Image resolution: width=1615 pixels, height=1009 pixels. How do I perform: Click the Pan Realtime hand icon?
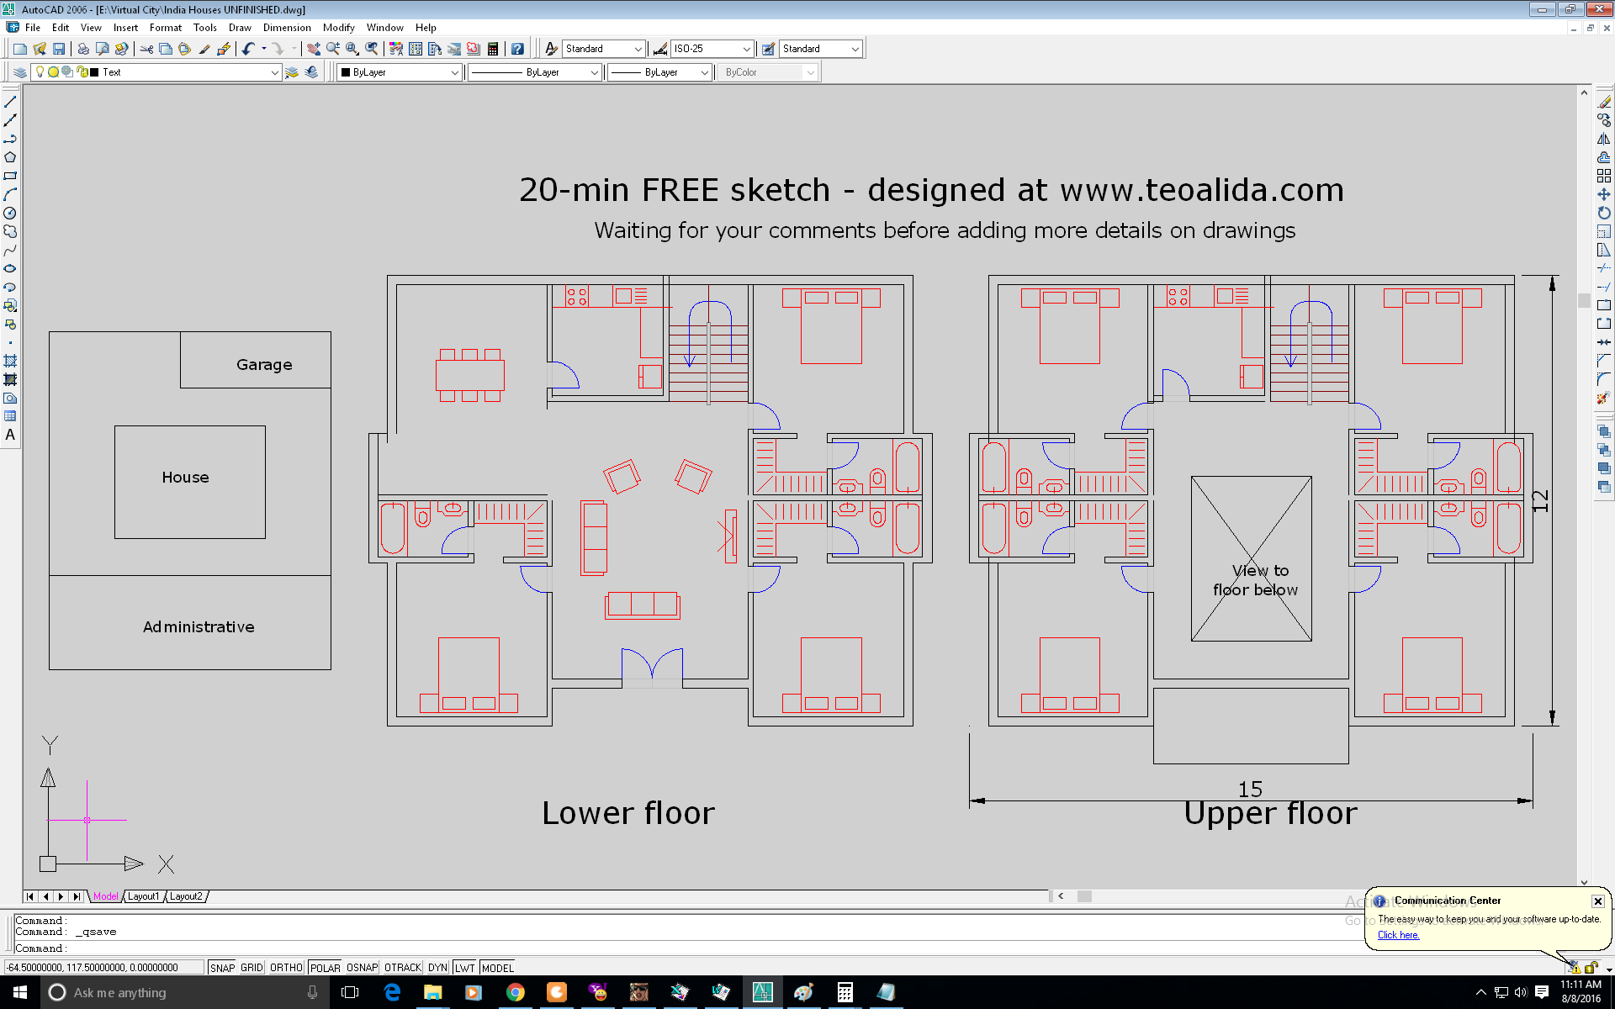(314, 49)
